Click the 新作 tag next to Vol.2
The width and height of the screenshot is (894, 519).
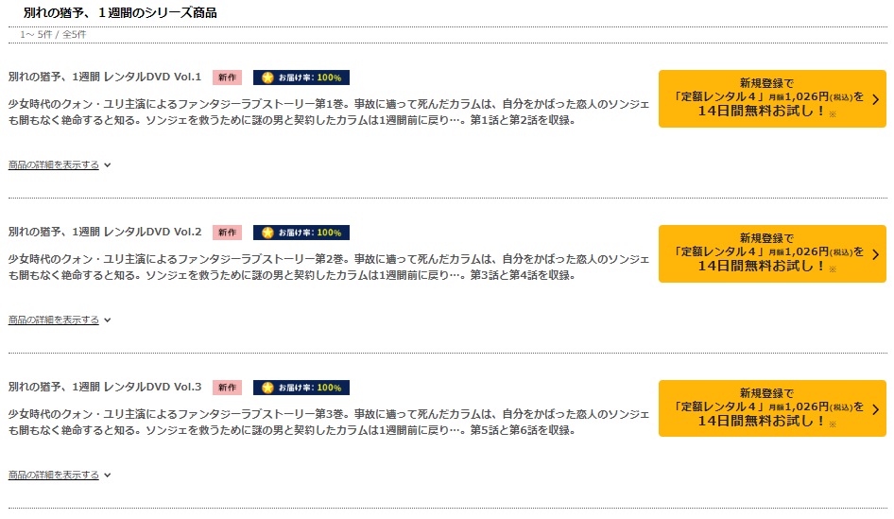pyautogui.click(x=227, y=233)
